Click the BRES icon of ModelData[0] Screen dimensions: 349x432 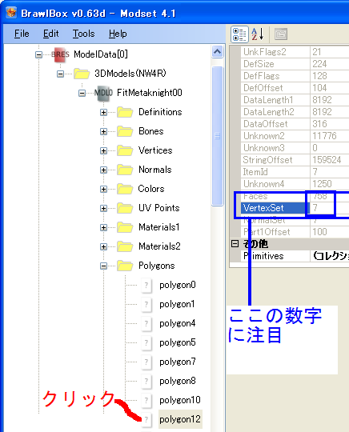pyautogui.click(x=60, y=54)
